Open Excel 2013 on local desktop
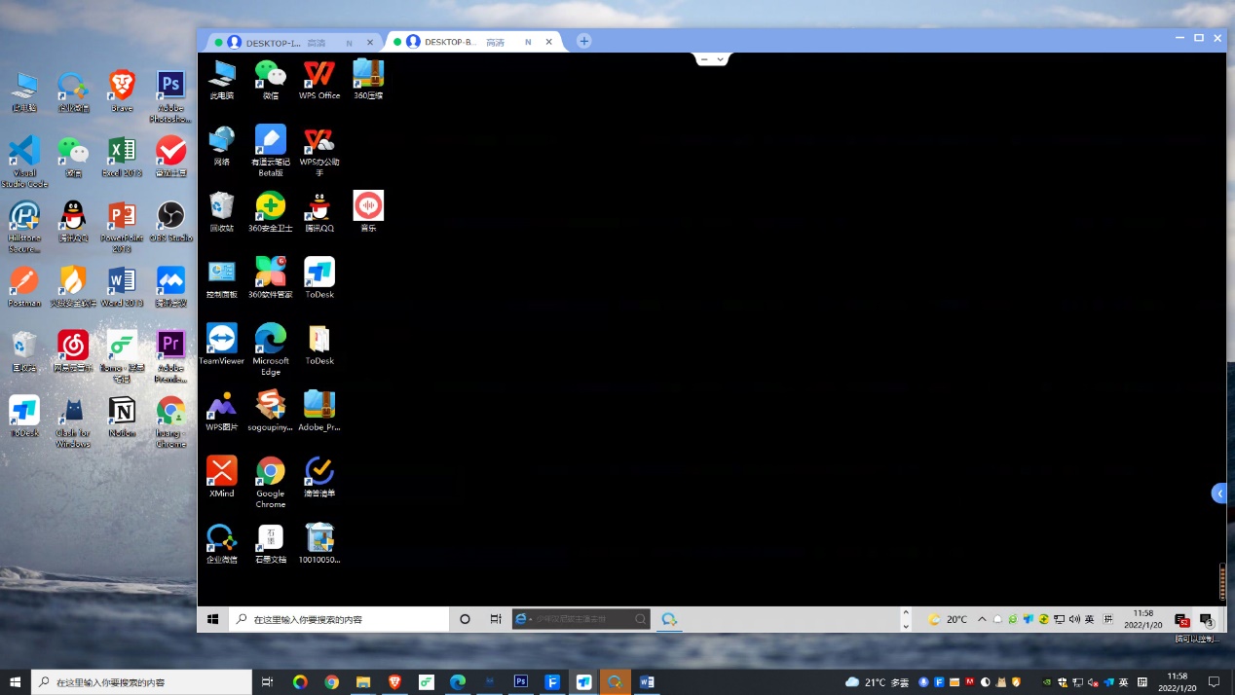Image resolution: width=1235 pixels, height=695 pixels. tap(122, 157)
